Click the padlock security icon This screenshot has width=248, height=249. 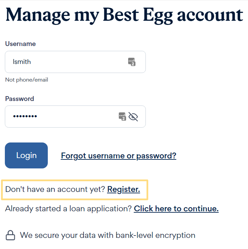11,236
